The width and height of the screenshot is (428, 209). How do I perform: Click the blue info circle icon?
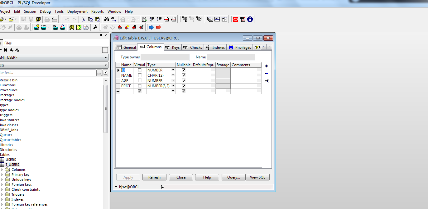(x=250, y=19)
